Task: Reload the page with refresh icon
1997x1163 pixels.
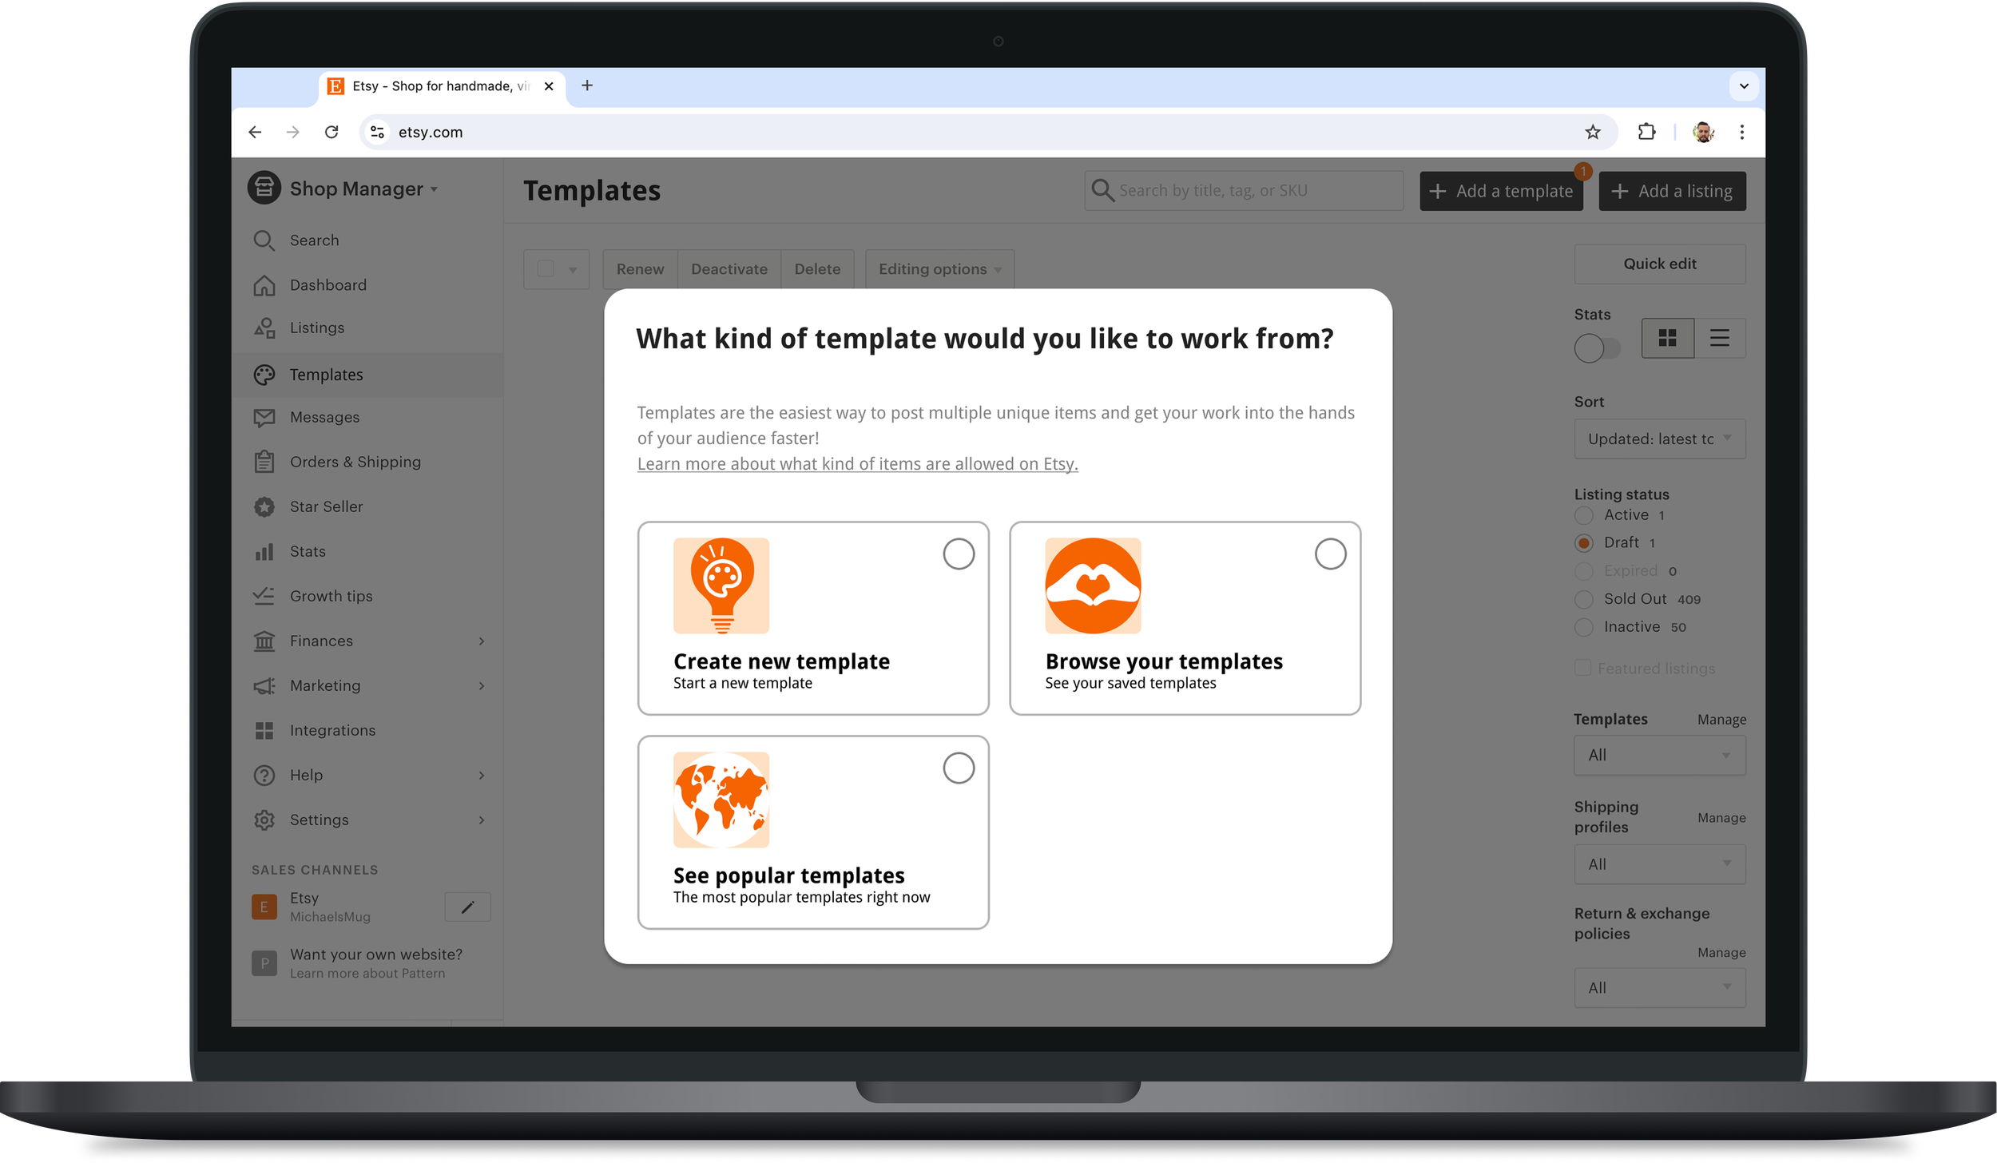Action: pos(332,132)
